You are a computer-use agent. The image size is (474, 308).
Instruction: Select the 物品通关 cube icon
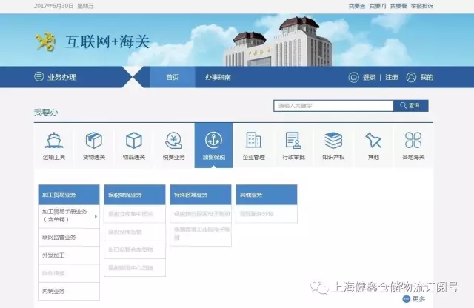pos(134,140)
